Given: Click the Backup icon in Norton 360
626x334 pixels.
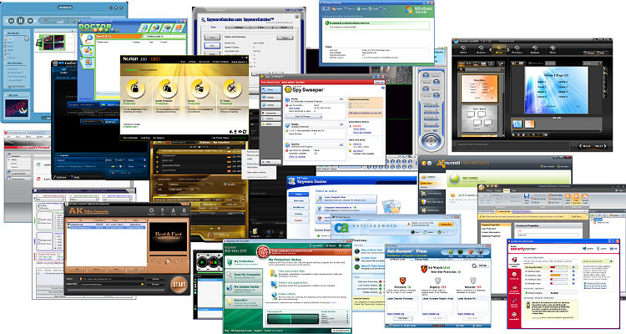Looking at the screenshot, I should (x=199, y=89).
